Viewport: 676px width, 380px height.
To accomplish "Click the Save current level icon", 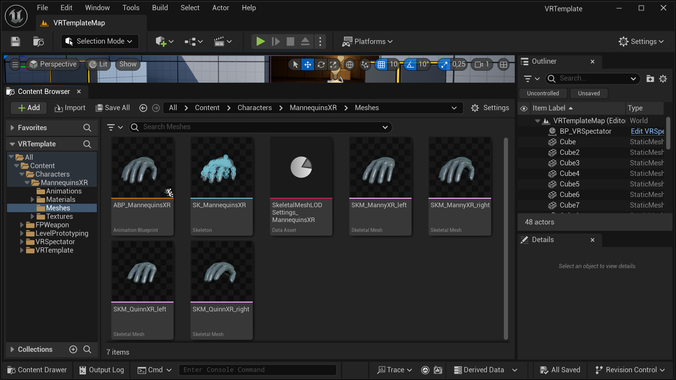I will click(x=15, y=41).
